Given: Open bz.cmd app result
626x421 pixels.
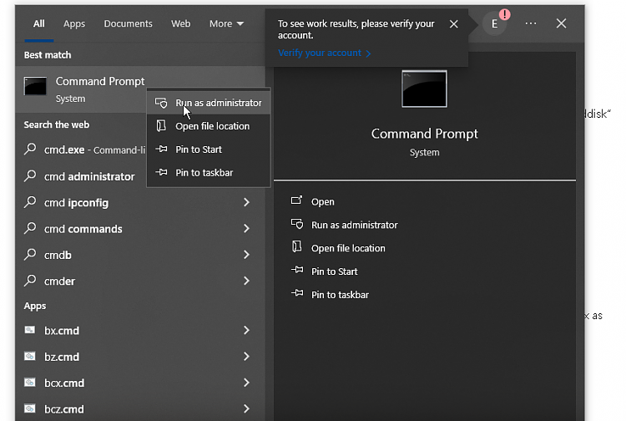Looking at the screenshot, I should pos(140,357).
